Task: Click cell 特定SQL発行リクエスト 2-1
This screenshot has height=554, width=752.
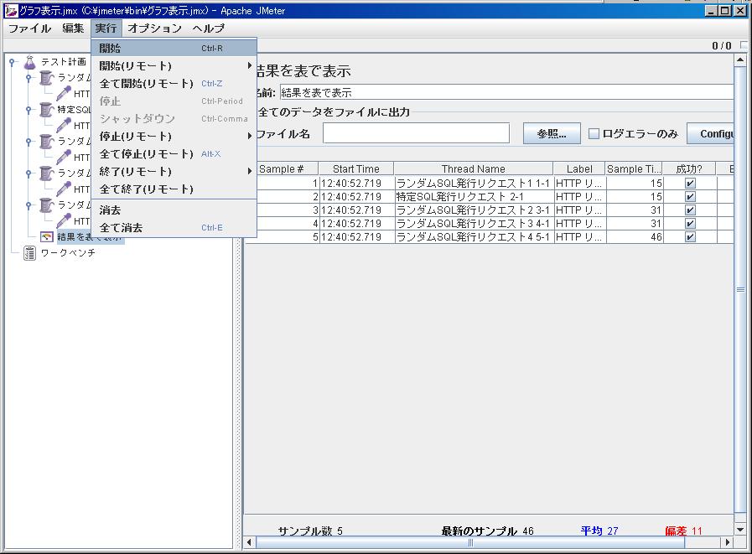Action: point(474,197)
